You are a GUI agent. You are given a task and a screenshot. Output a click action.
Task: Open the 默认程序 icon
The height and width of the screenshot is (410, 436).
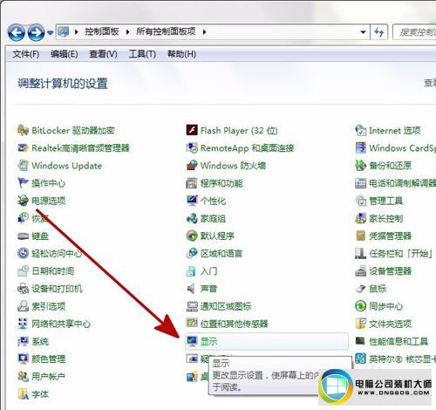coord(192,236)
